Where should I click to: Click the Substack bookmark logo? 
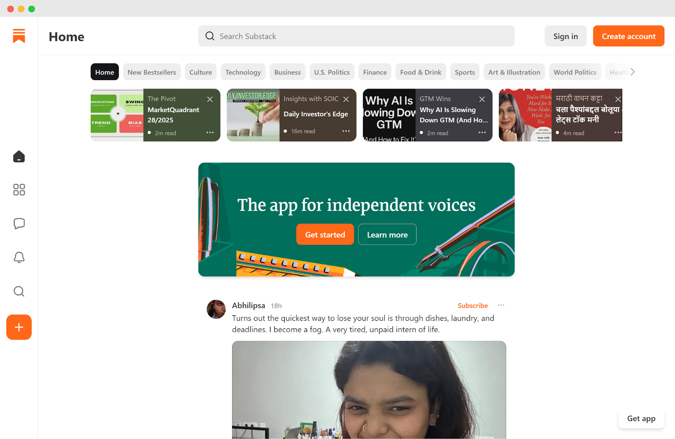pos(19,36)
